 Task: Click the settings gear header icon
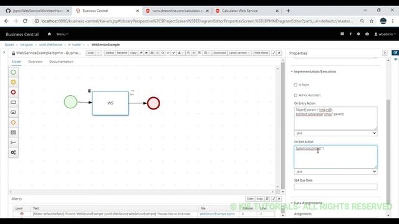click(358, 34)
